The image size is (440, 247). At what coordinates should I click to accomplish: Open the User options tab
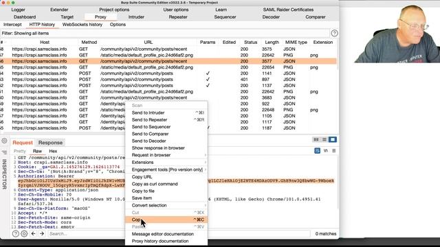[x=176, y=10]
